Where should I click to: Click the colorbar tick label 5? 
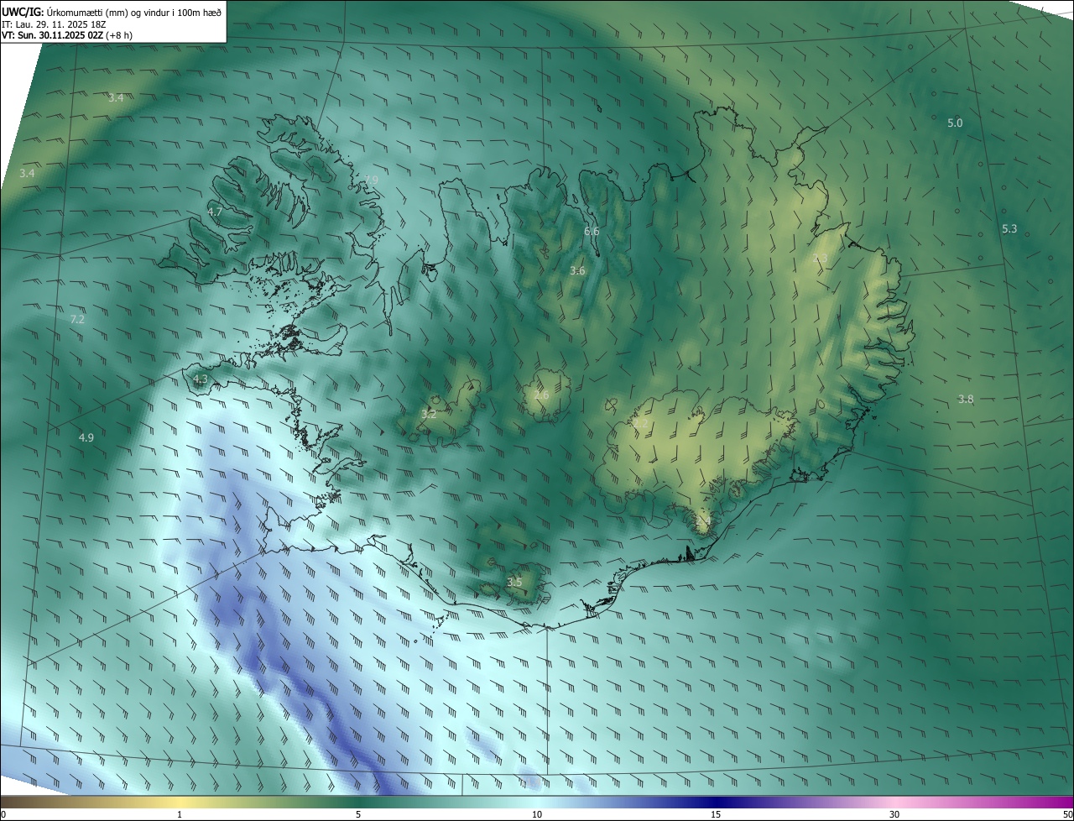point(358,814)
